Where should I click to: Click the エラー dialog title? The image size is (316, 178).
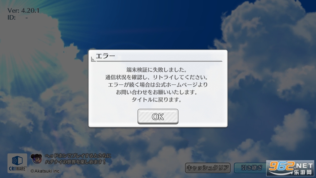(x=105, y=56)
